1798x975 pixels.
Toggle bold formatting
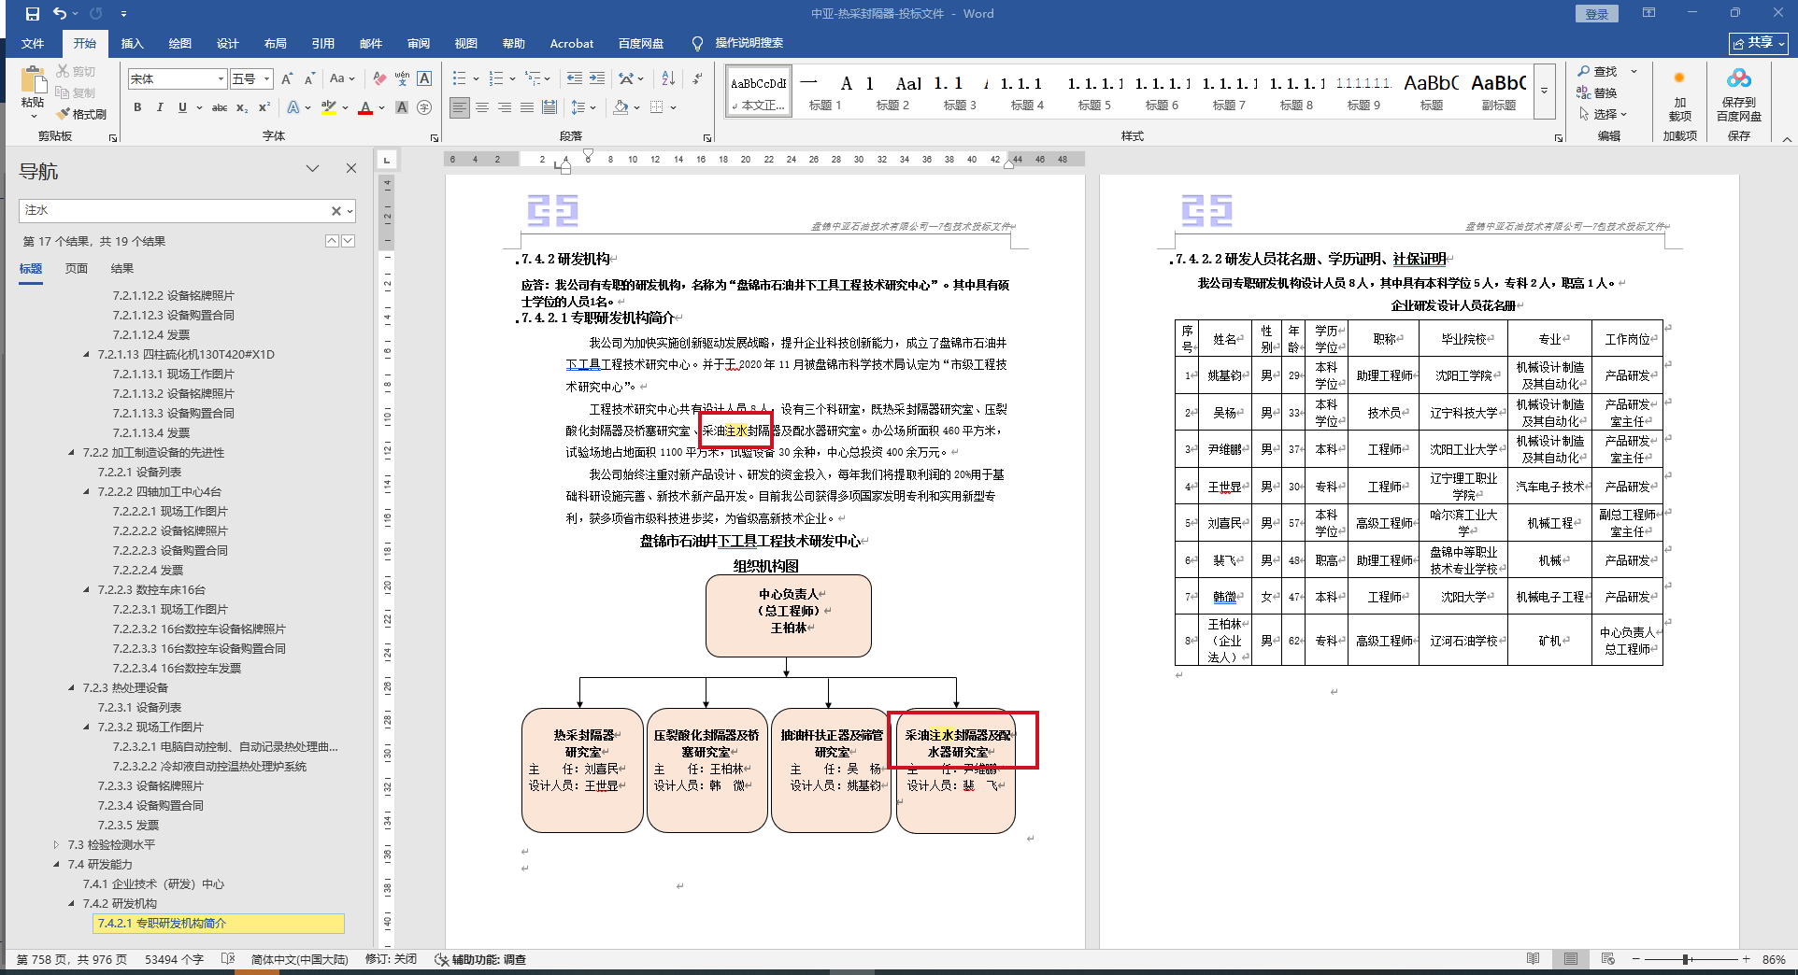(x=137, y=107)
